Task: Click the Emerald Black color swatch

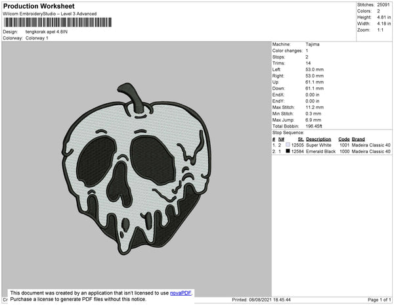Action: [x=288, y=151]
